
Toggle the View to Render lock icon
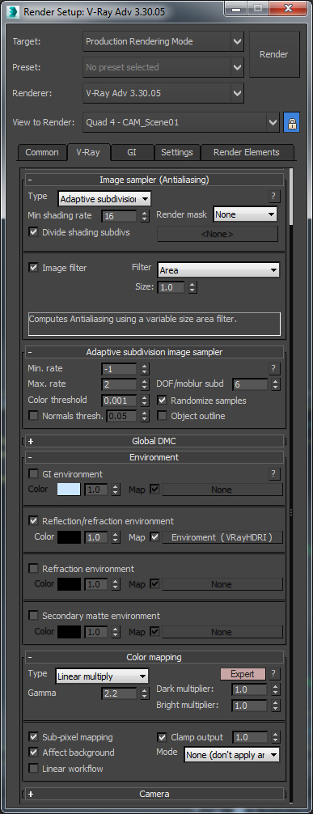[291, 123]
